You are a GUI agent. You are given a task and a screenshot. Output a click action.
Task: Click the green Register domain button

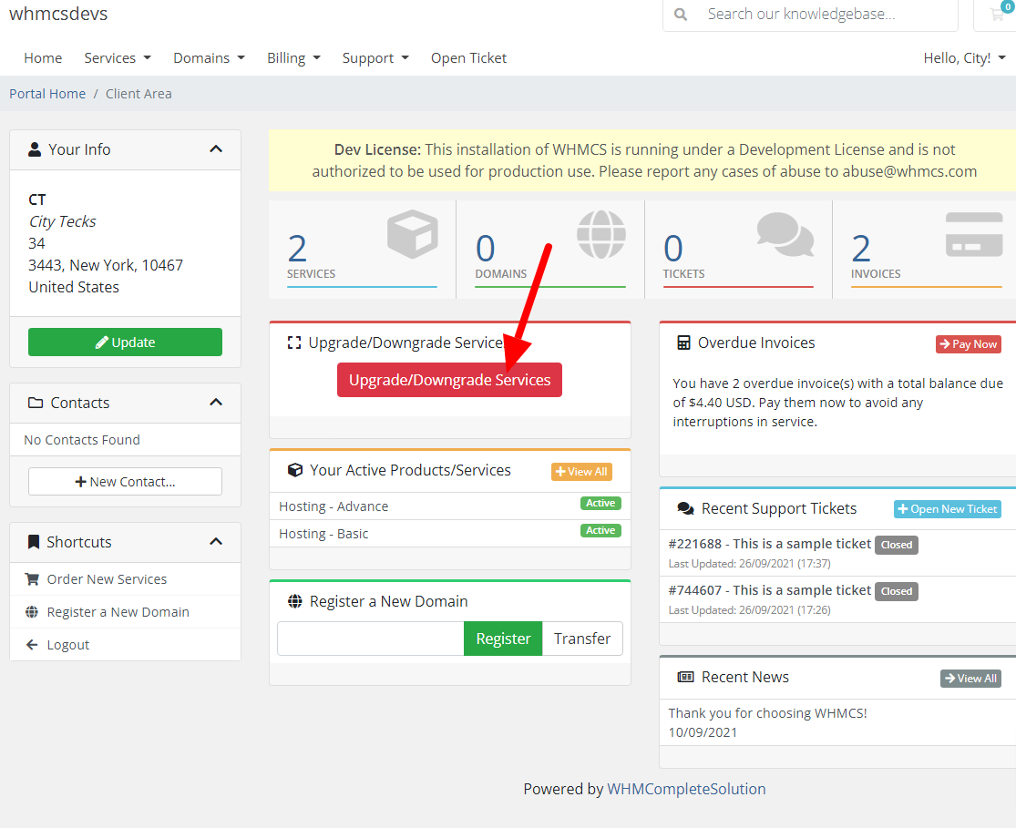503,639
